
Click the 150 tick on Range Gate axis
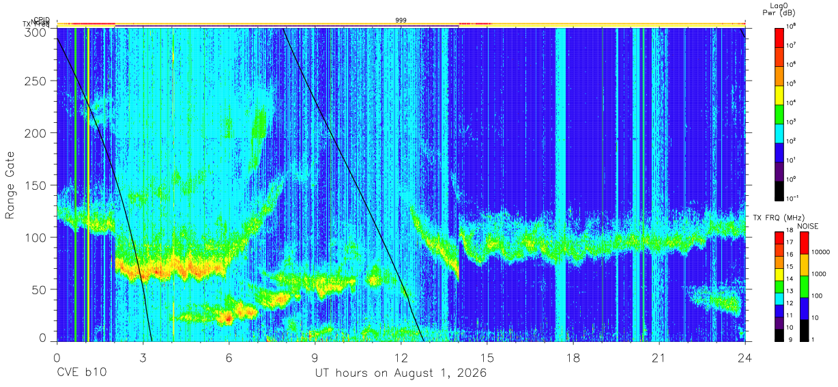tap(35, 185)
